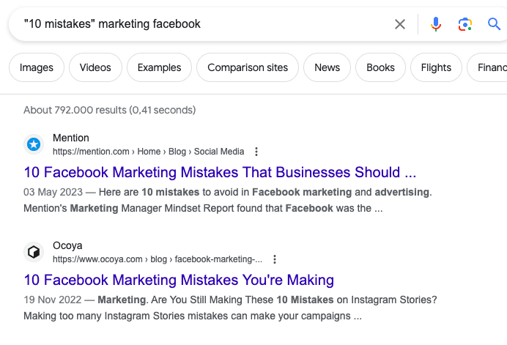Open Google Lens image search
507x345 pixels.
tap(465, 24)
